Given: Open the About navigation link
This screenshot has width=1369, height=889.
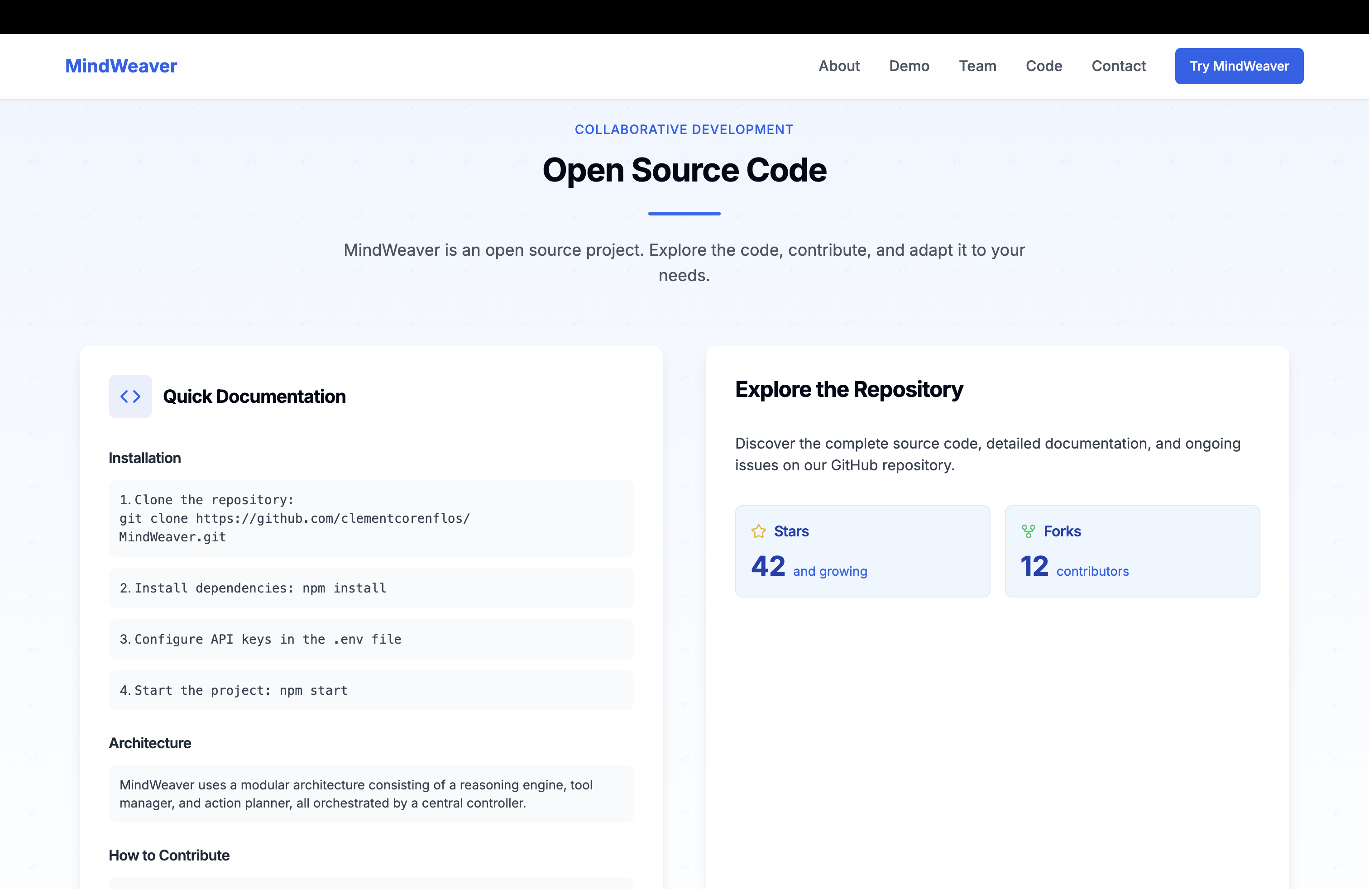Looking at the screenshot, I should [839, 66].
